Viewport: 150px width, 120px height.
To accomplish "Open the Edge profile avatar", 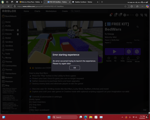I will point(2,2).
